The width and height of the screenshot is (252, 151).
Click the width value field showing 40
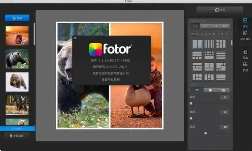(x=225, y=127)
